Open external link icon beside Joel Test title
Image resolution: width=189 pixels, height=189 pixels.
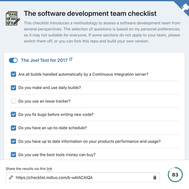coord(71,59)
